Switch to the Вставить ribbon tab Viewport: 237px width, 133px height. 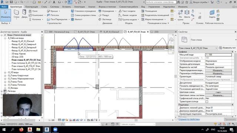pyautogui.click(x=66, y=7)
